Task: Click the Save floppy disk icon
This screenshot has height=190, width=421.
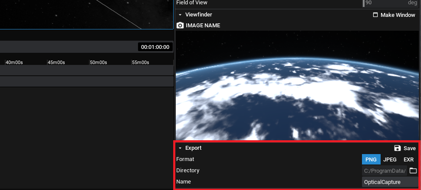Action: (397, 148)
